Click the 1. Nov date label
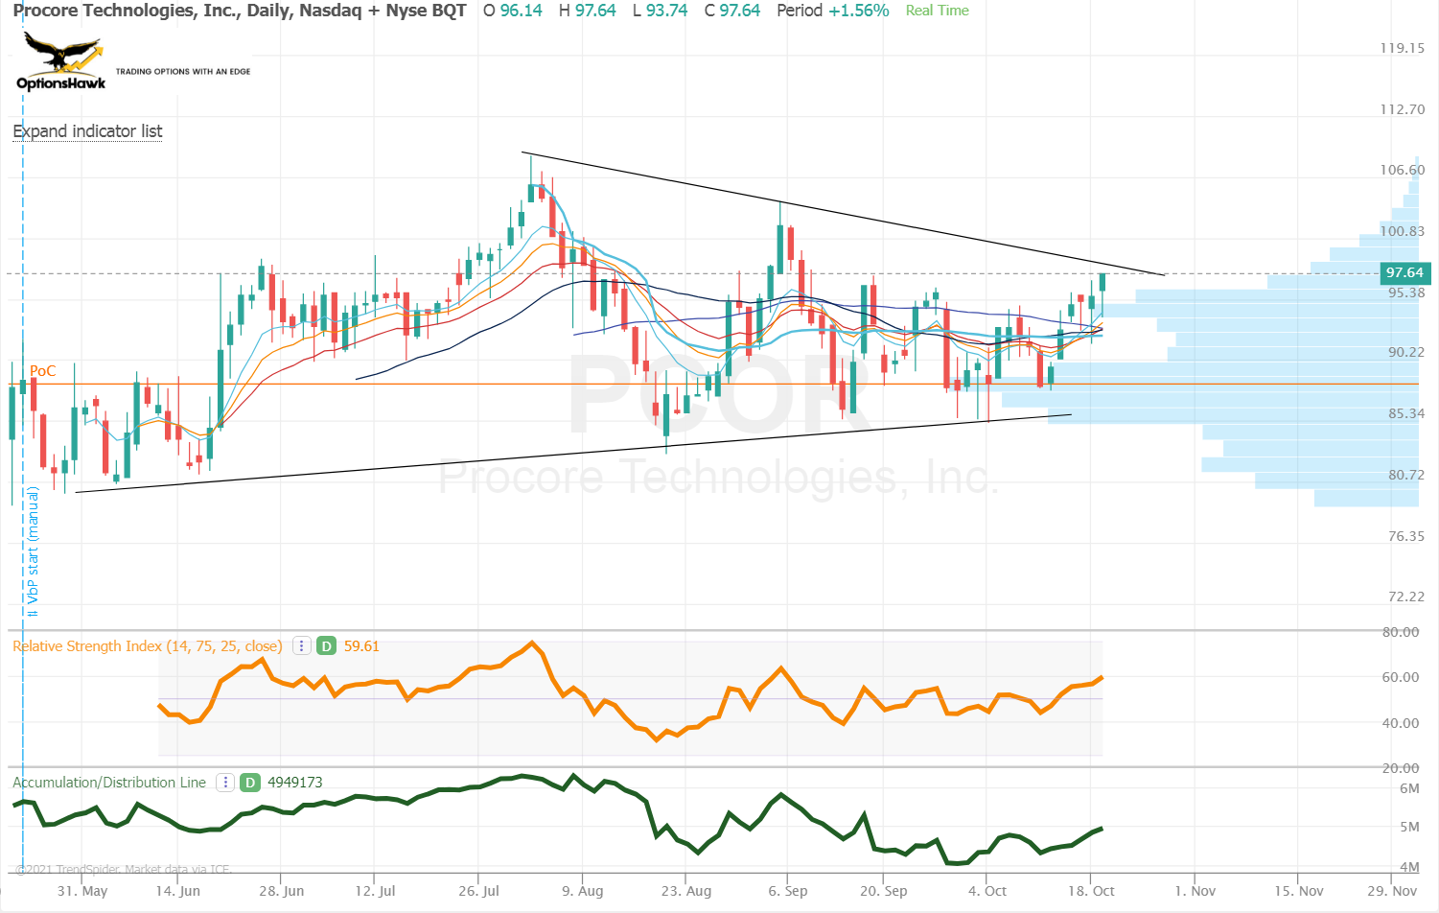The image size is (1439, 913). click(x=1195, y=891)
